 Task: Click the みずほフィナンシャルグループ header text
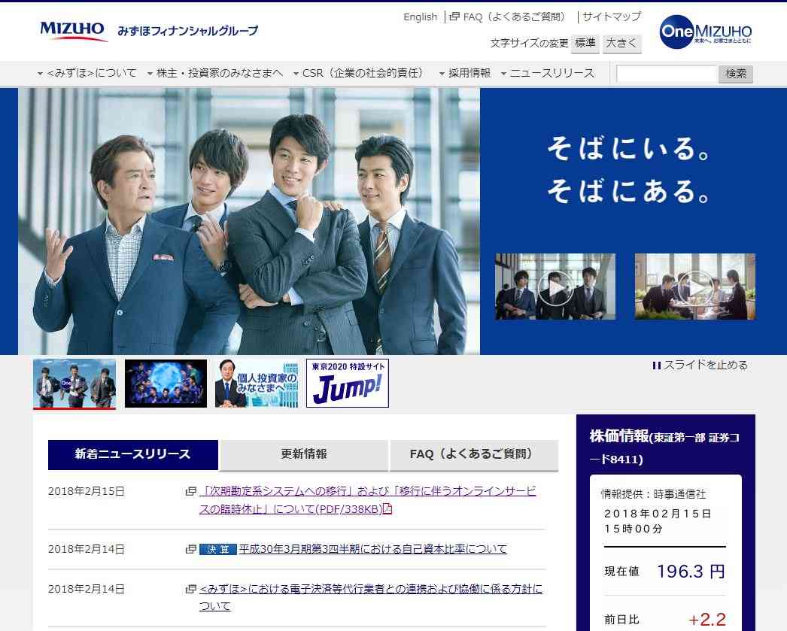[x=187, y=31]
